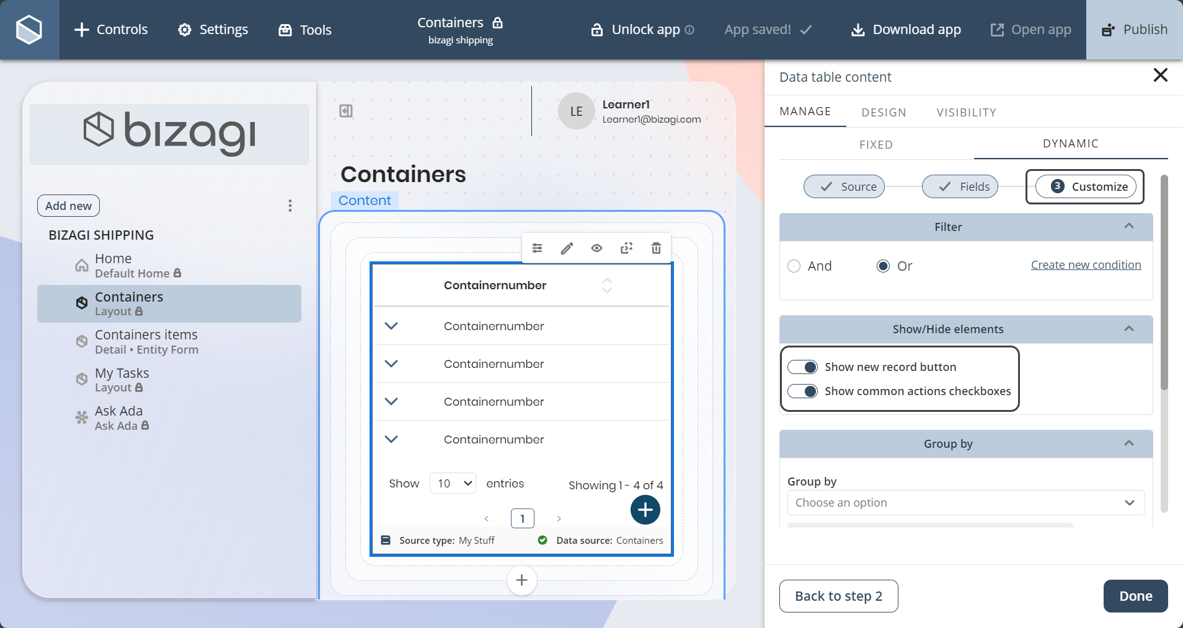Open the Group by Choose an option dropdown
Screen dimensions: 1183x628
tap(966, 503)
